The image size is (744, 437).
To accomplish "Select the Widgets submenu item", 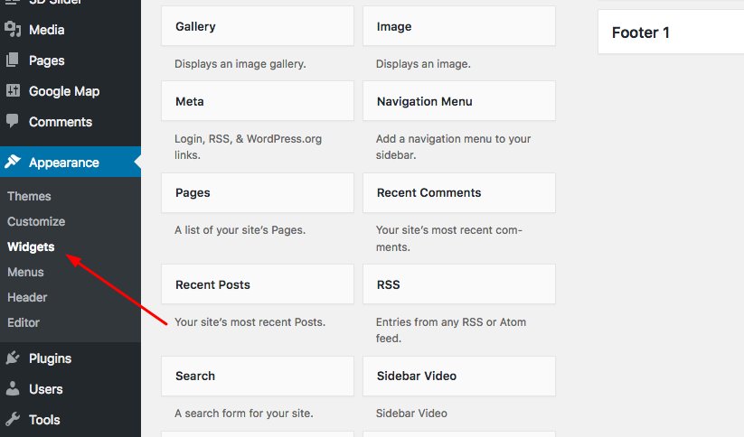I will pos(31,246).
